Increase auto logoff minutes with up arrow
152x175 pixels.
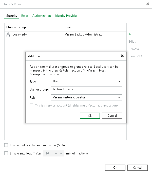[x=61, y=153]
